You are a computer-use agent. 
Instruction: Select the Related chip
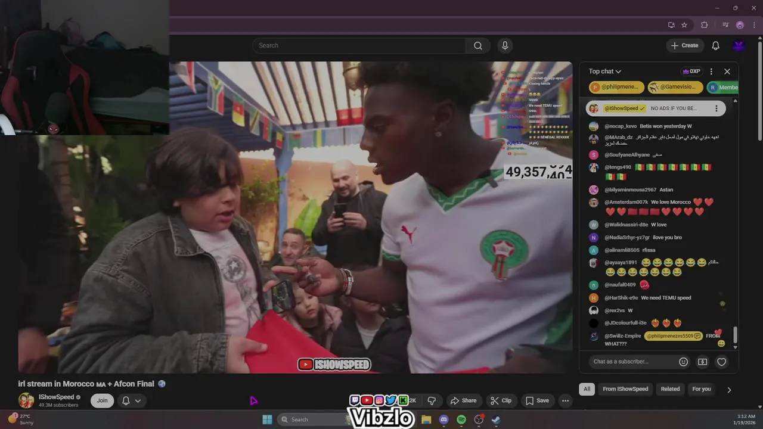click(x=670, y=389)
